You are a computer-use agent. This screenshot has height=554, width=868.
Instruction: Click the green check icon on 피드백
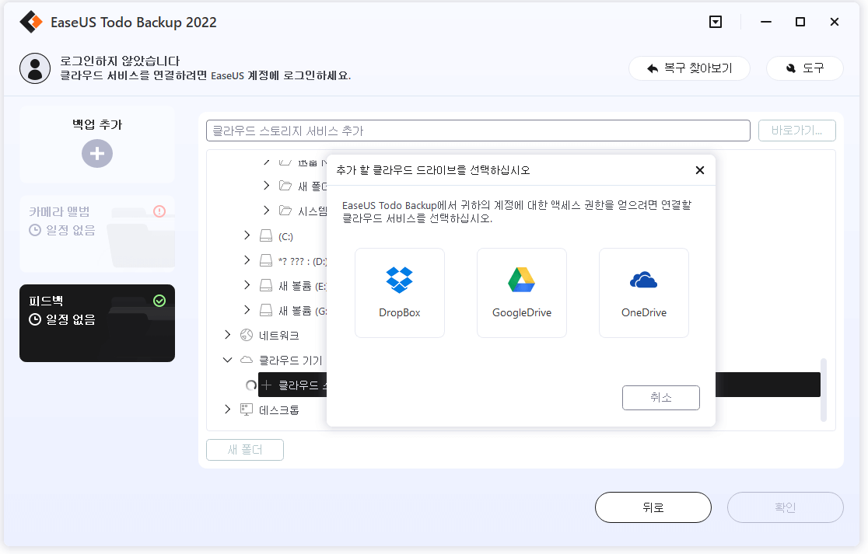pyautogui.click(x=159, y=300)
